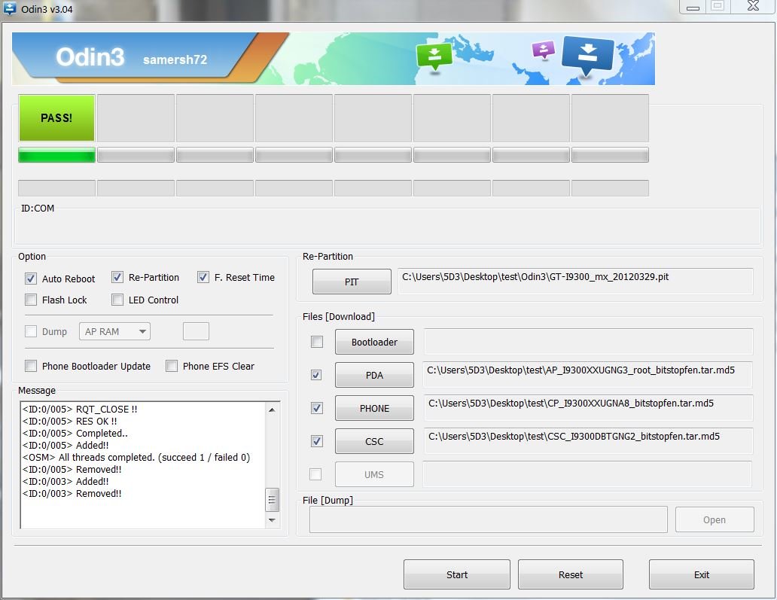The height and width of the screenshot is (600, 777).
Task: Open the AP RAM dropdown
Action: (114, 331)
